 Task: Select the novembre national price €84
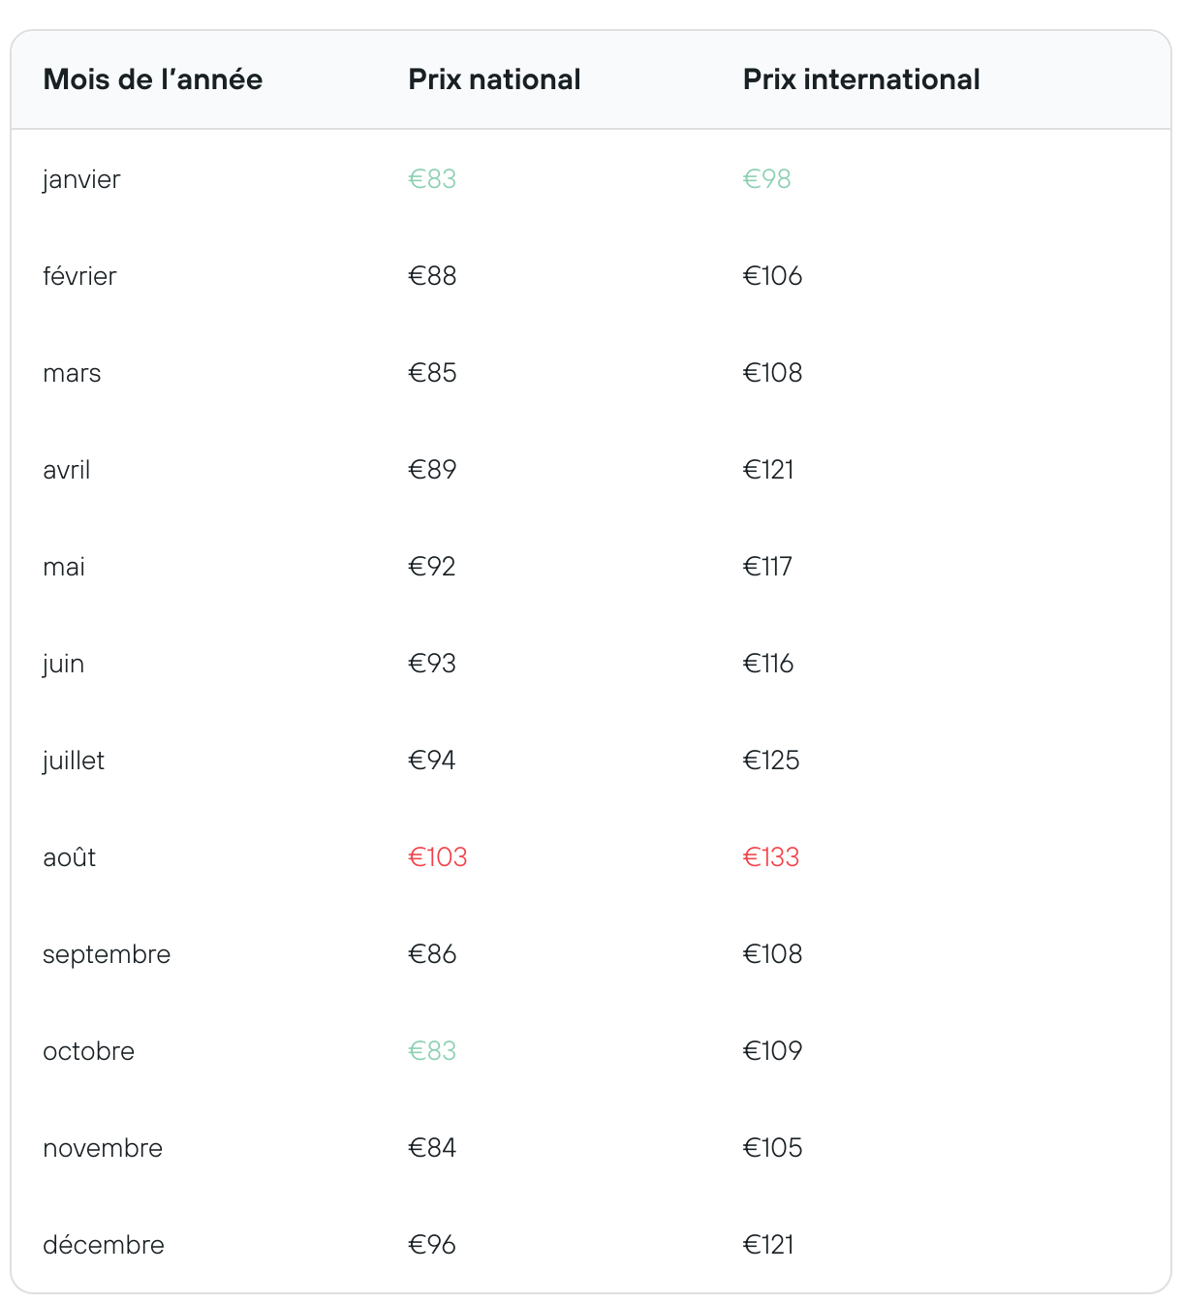point(432,1148)
